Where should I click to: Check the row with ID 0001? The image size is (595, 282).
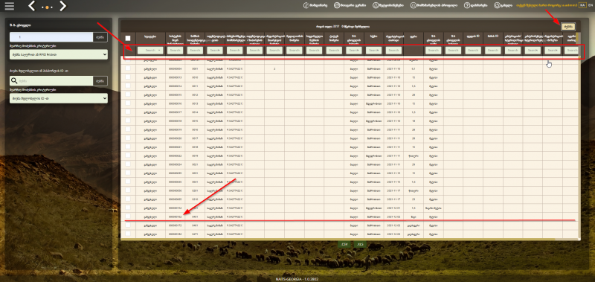coord(128,68)
